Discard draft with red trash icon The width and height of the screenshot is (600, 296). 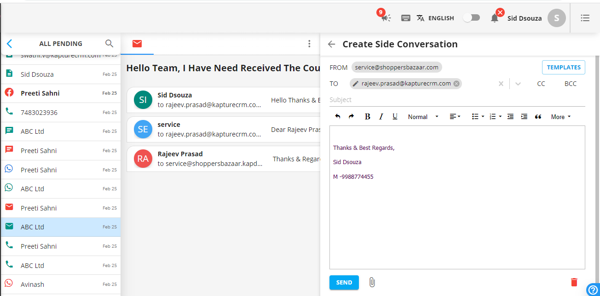pyautogui.click(x=574, y=282)
